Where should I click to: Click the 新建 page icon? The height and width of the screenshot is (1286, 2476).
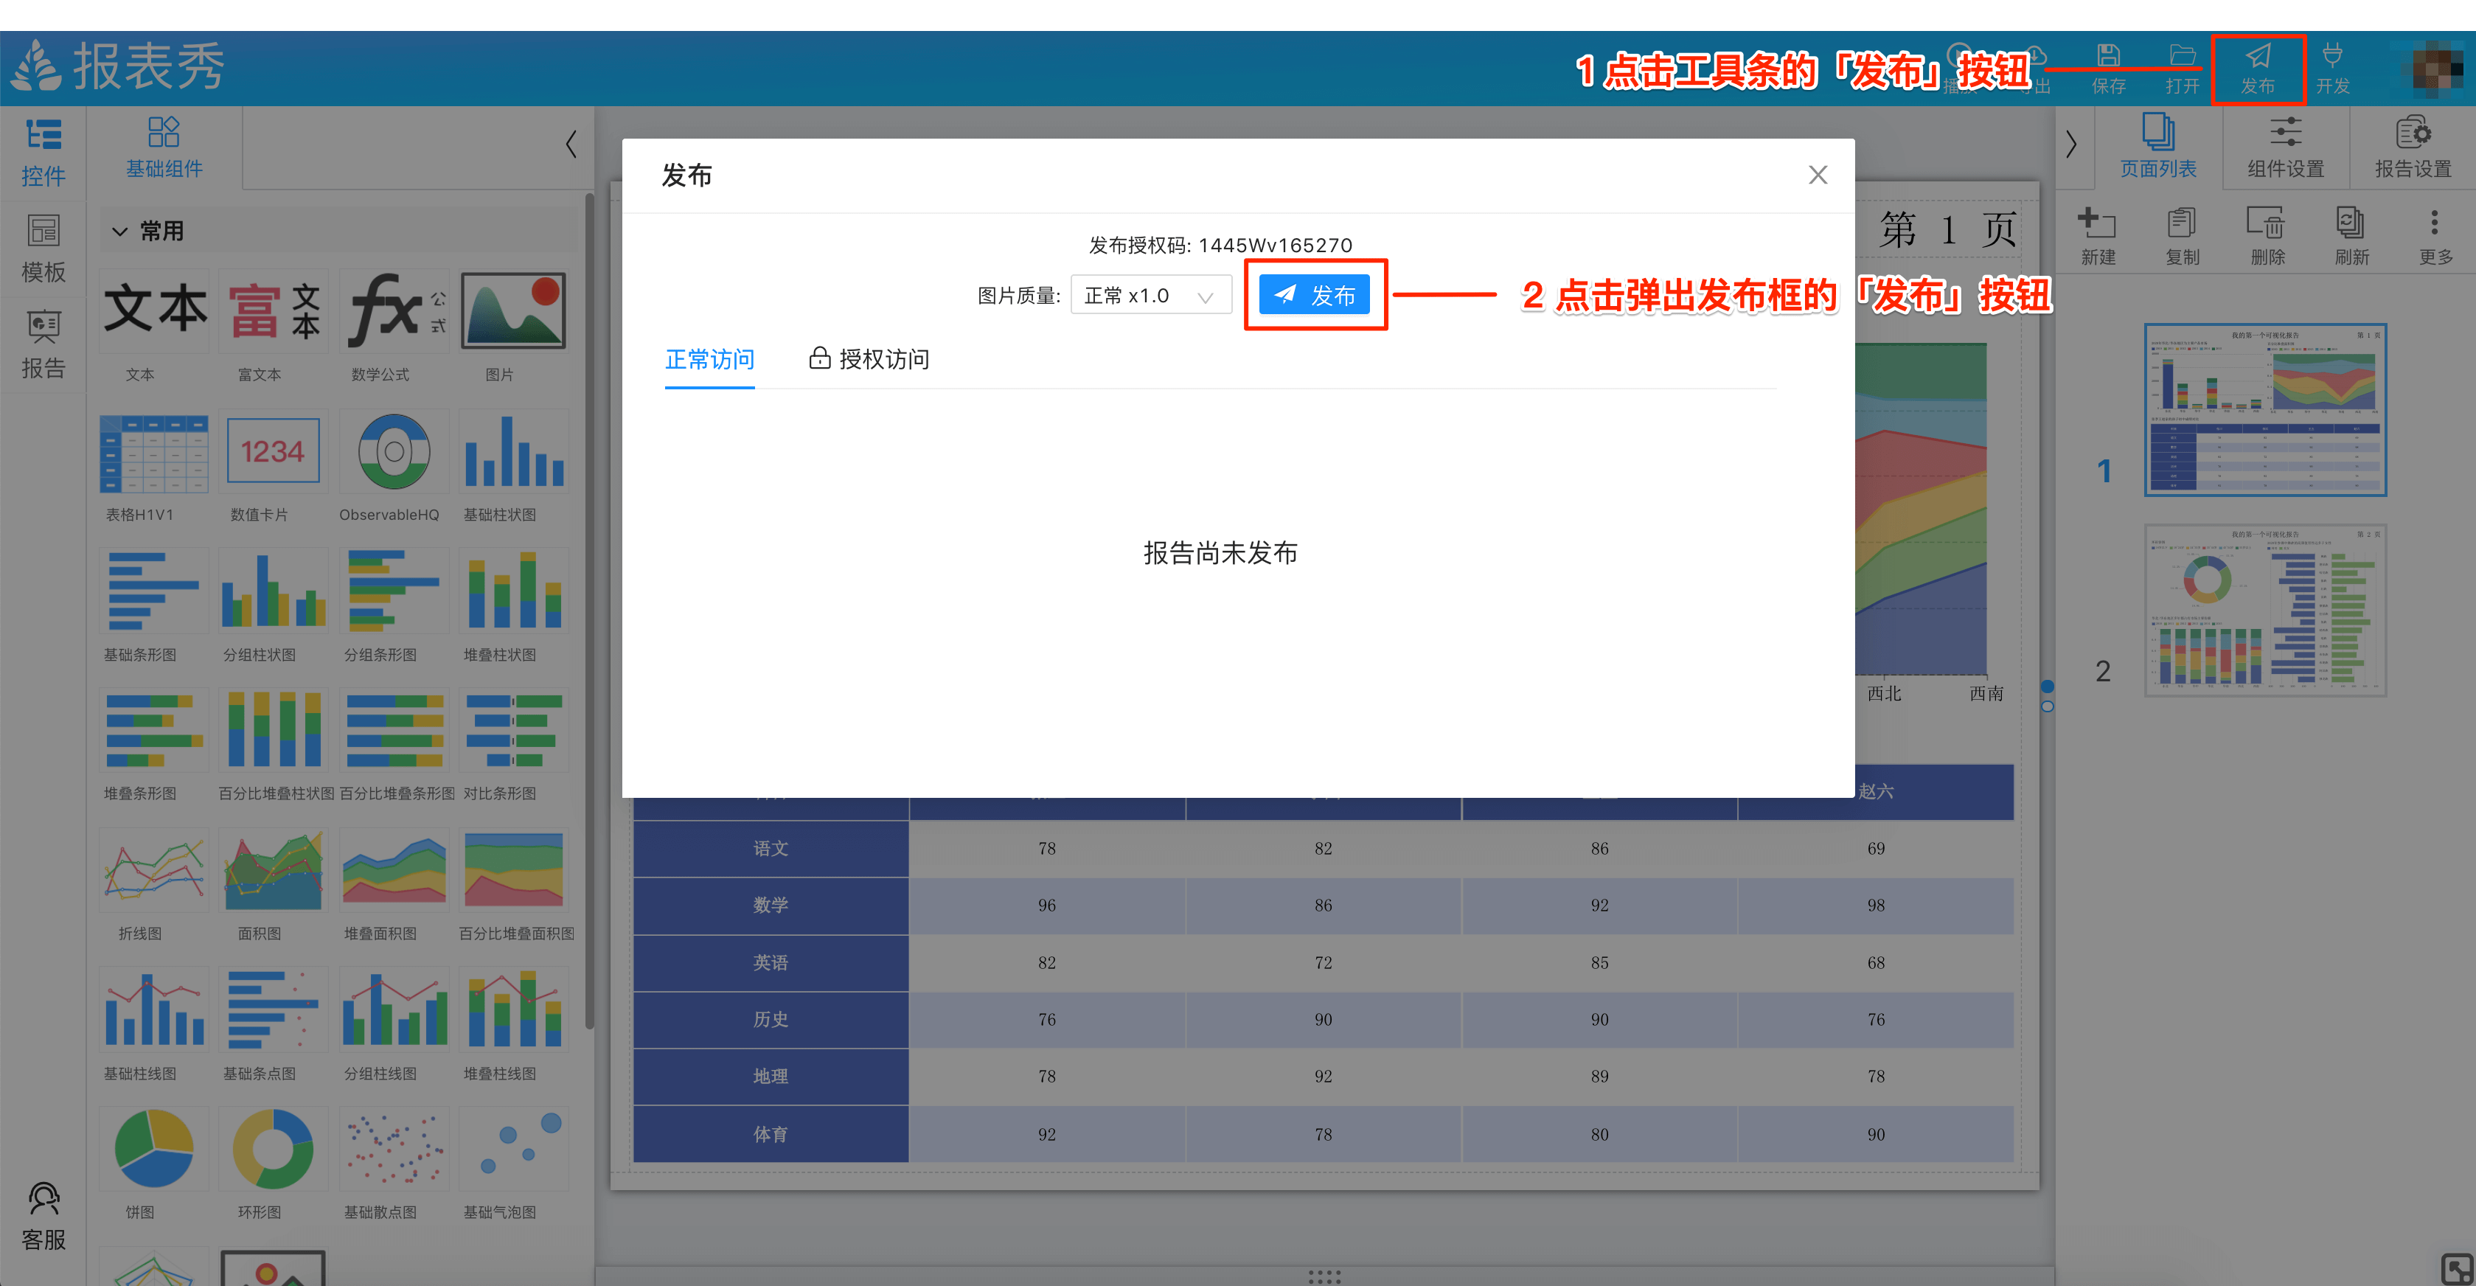[2097, 235]
